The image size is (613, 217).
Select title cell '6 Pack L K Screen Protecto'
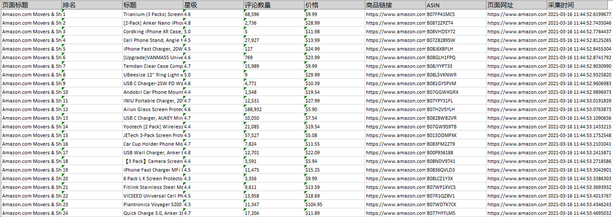pos(153,179)
